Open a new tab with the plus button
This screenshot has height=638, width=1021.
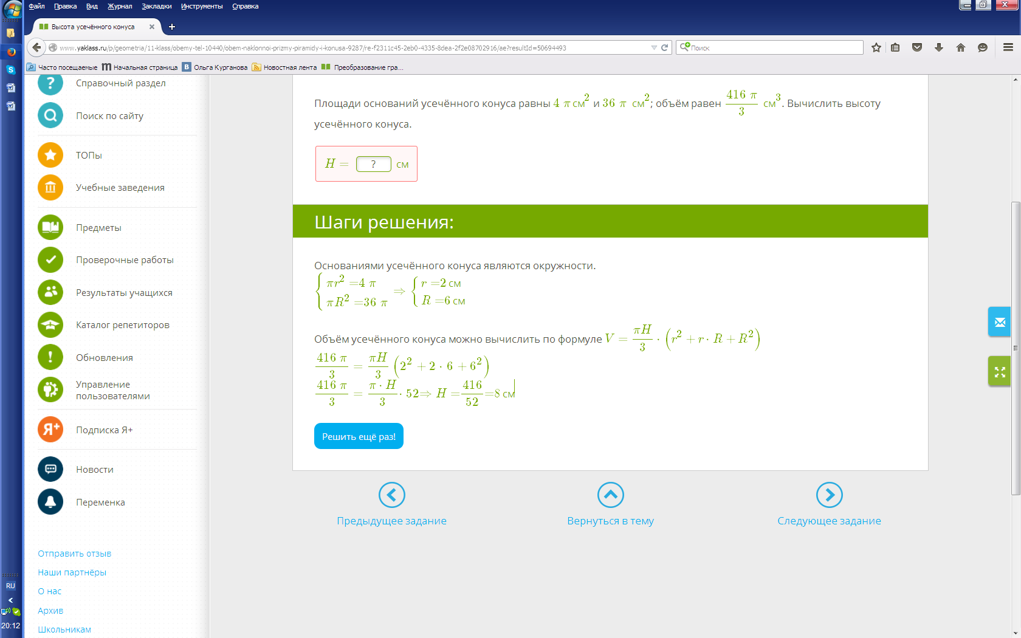coord(172,27)
